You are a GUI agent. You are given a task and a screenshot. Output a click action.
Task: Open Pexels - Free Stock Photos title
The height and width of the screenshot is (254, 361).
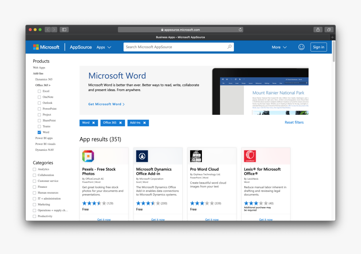pyautogui.click(x=99, y=171)
